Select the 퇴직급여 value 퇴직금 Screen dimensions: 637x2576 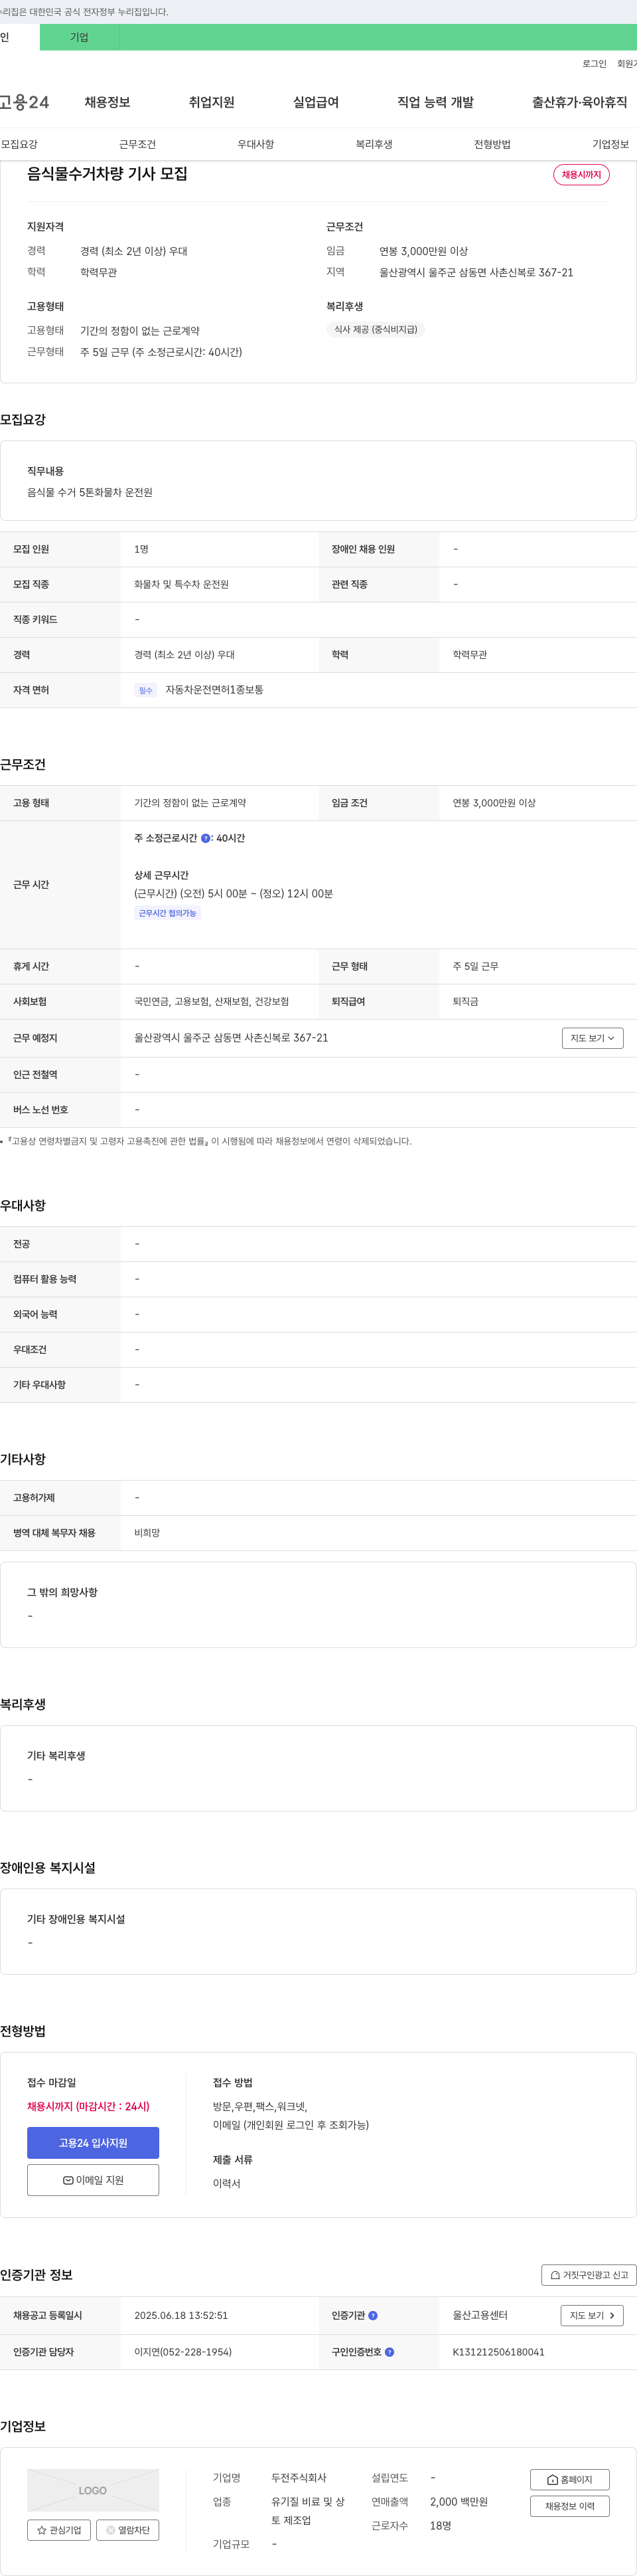click(x=465, y=1001)
